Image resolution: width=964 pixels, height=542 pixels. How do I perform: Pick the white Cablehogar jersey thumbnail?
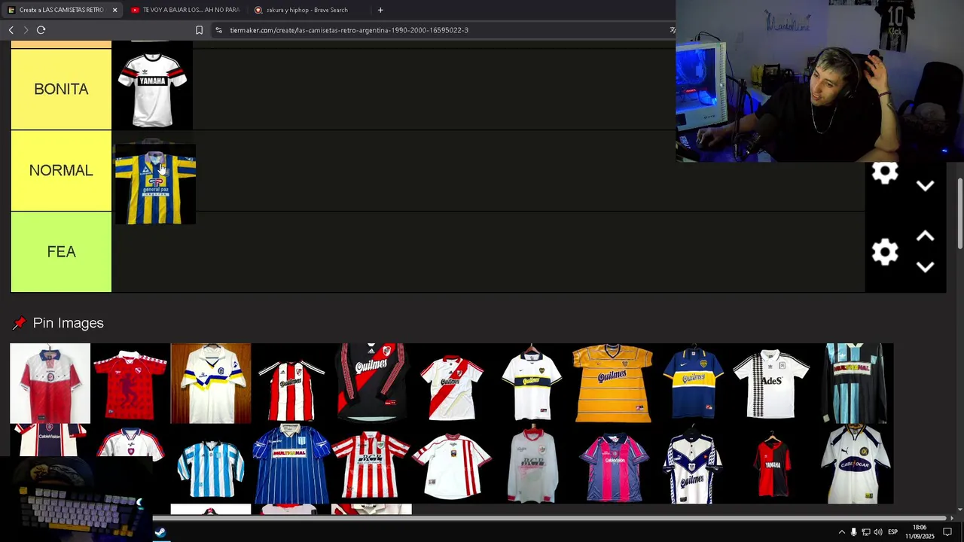point(854,464)
